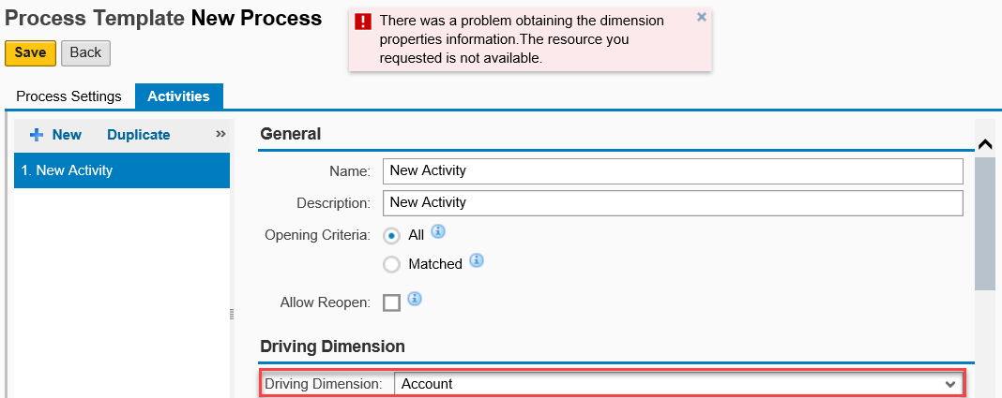Viewport: 1002px width, 398px height.
Task: Select the All opening criteria radio
Action: click(391, 235)
